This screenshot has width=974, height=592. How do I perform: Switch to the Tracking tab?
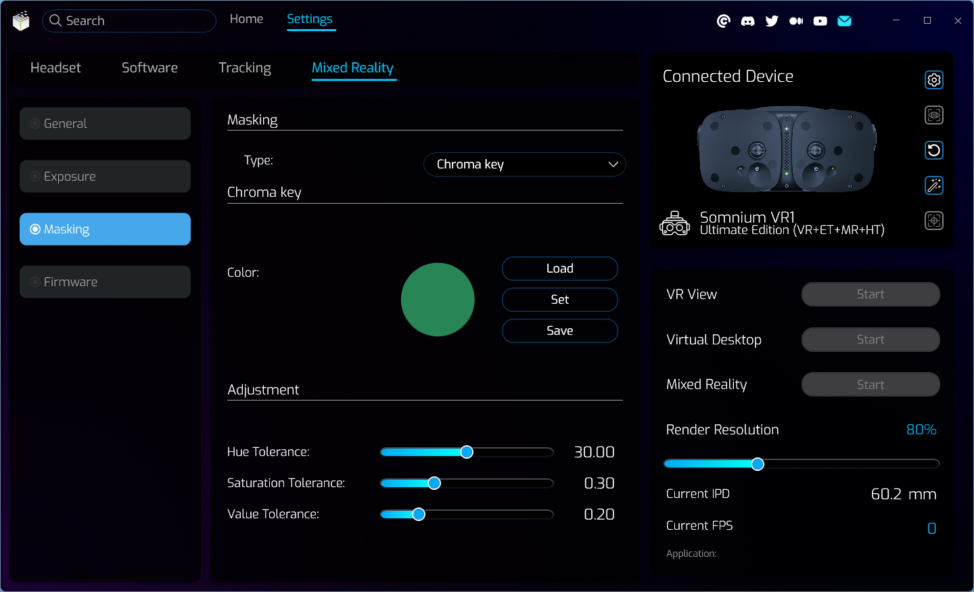click(244, 68)
